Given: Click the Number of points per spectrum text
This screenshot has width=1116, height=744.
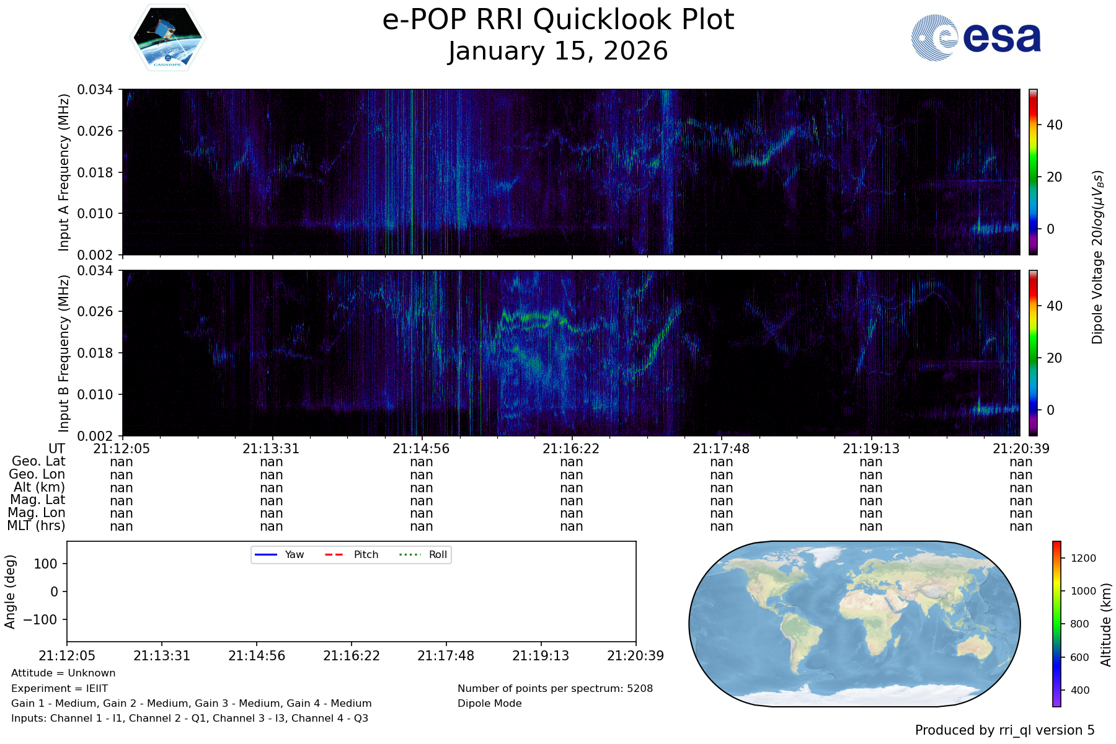Looking at the screenshot, I should tap(555, 688).
